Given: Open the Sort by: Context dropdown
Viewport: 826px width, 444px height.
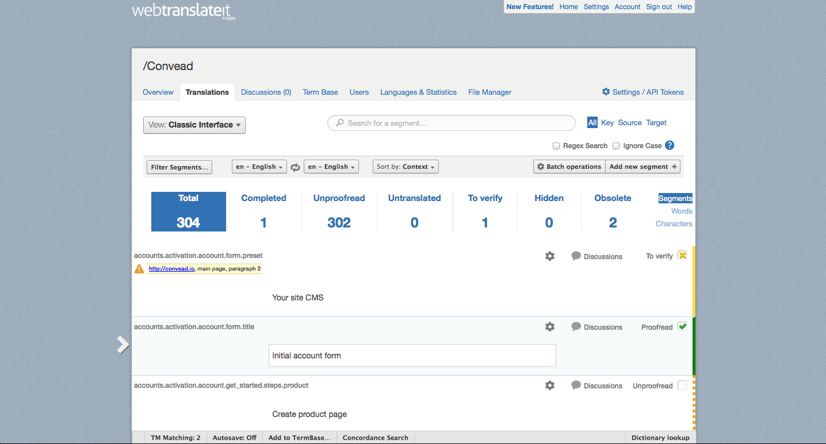Looking at the screenshot, I should (406, 167).
